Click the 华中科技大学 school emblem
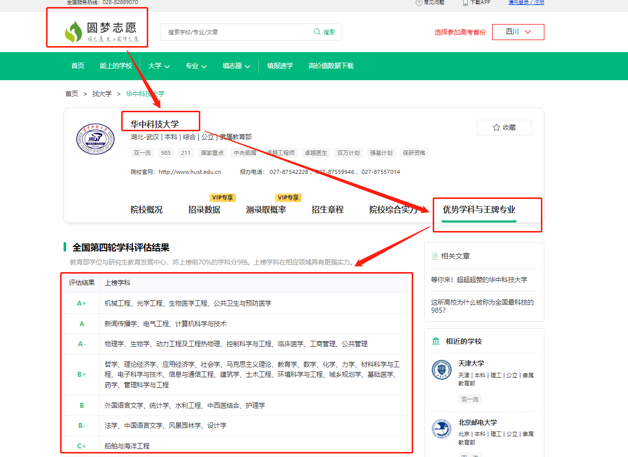Viewport: 628px width, 457px height. click(x=95, y=140)
